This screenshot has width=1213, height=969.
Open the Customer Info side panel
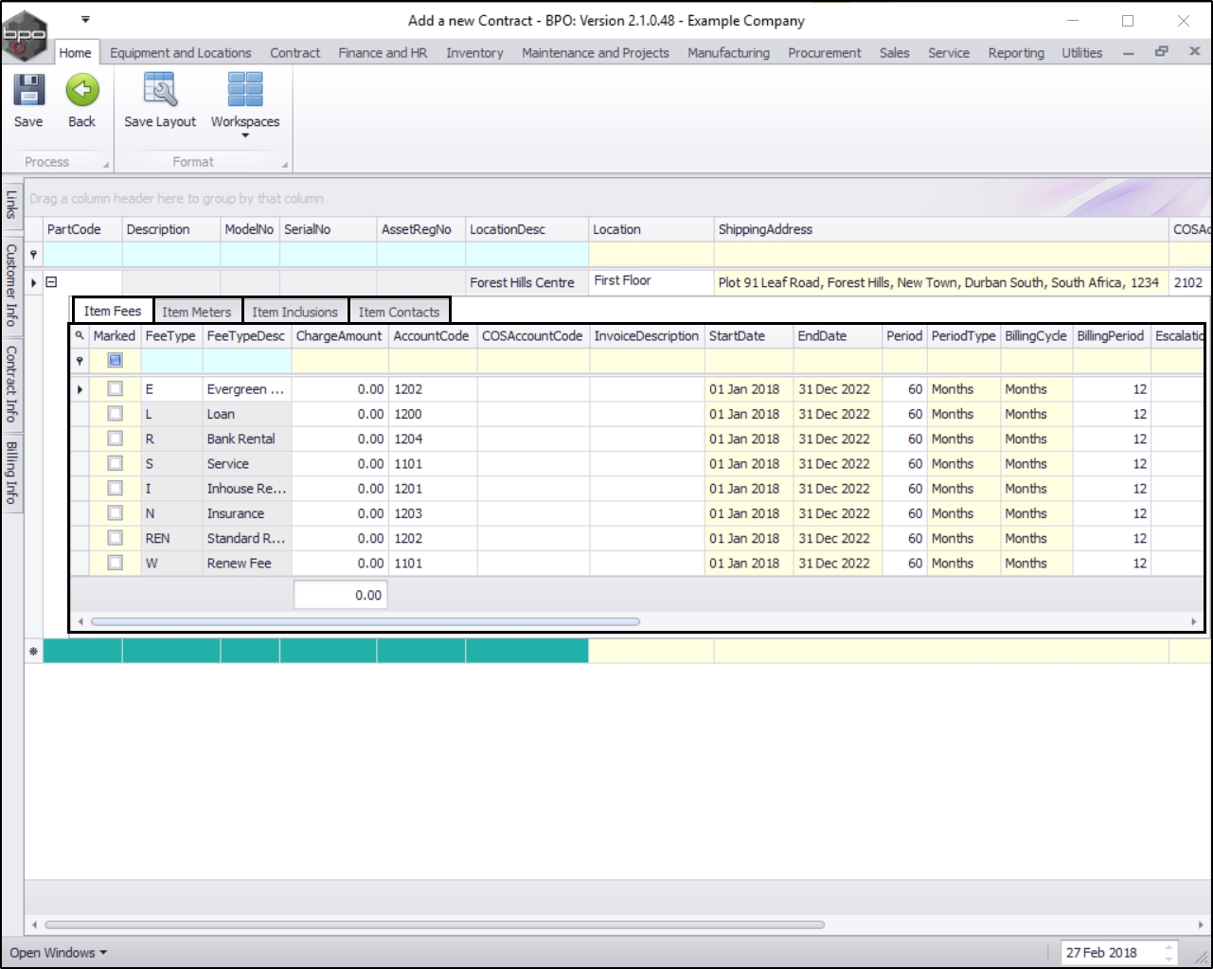point(11,284)
